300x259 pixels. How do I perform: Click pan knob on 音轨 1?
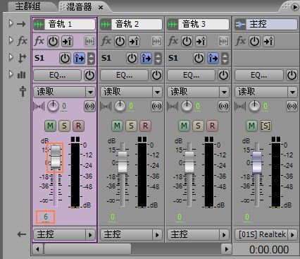(53, 107)
